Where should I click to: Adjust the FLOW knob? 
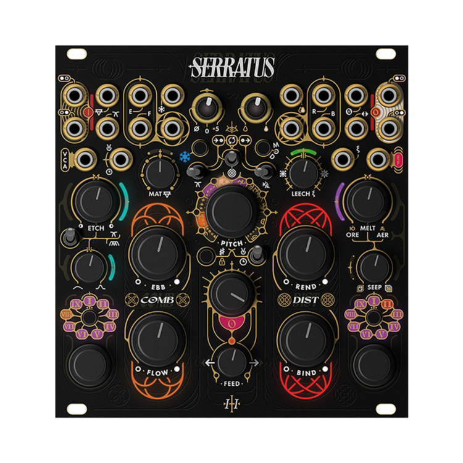(158, 340)
